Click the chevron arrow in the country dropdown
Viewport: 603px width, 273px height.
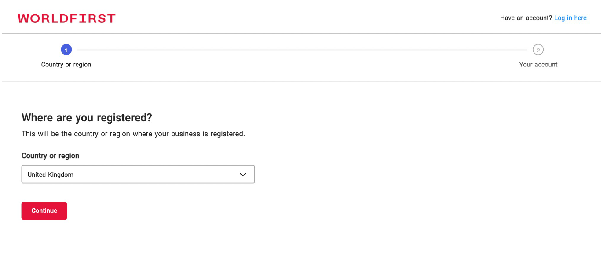coord(243,175)
